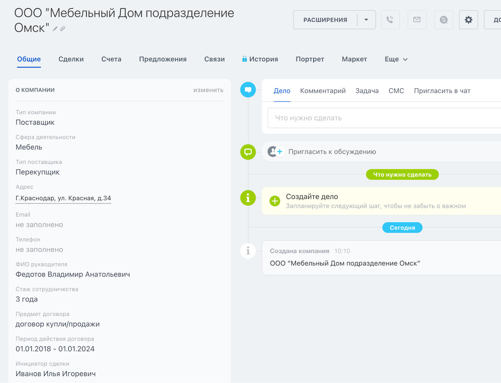Select the Комментарий timeline tab
Screen dimensions: 501x383
tap(323, 91)
